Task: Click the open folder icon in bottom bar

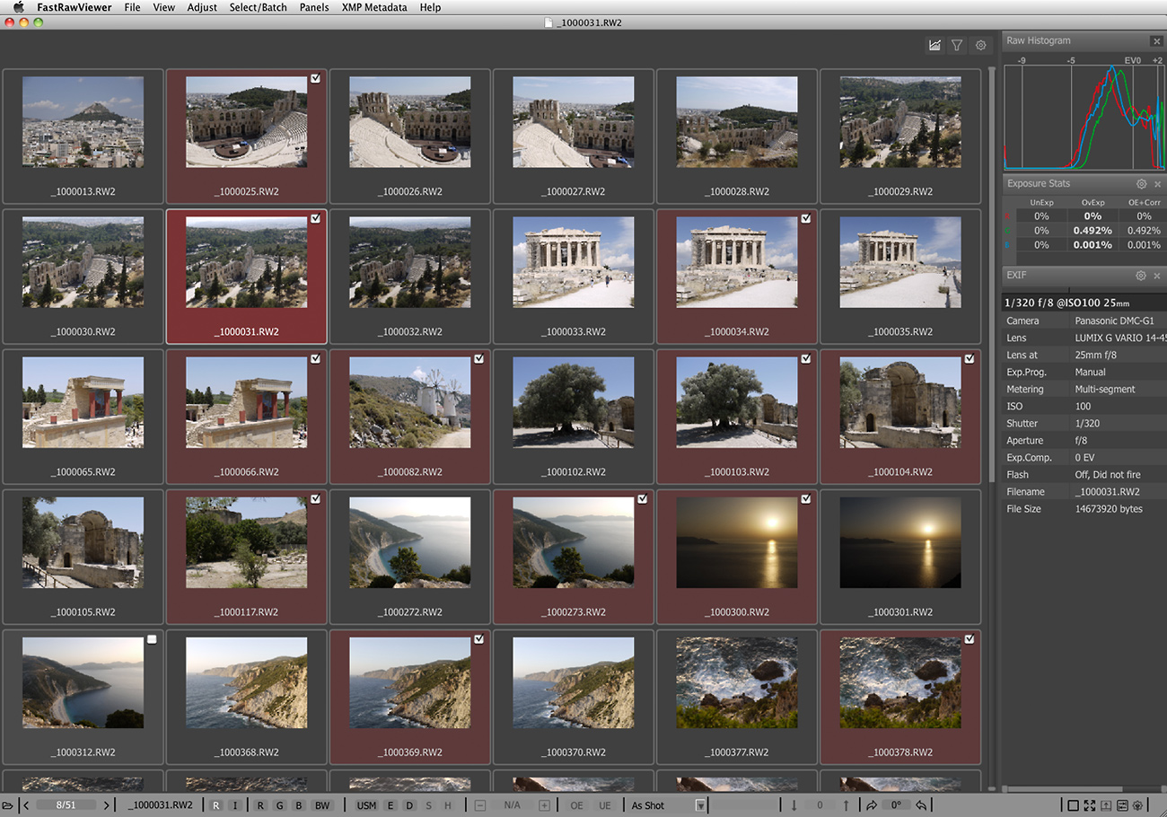Action: click(x=8, y=805)
